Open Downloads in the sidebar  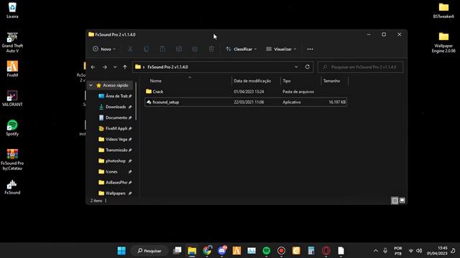click(x=115, y=107)
